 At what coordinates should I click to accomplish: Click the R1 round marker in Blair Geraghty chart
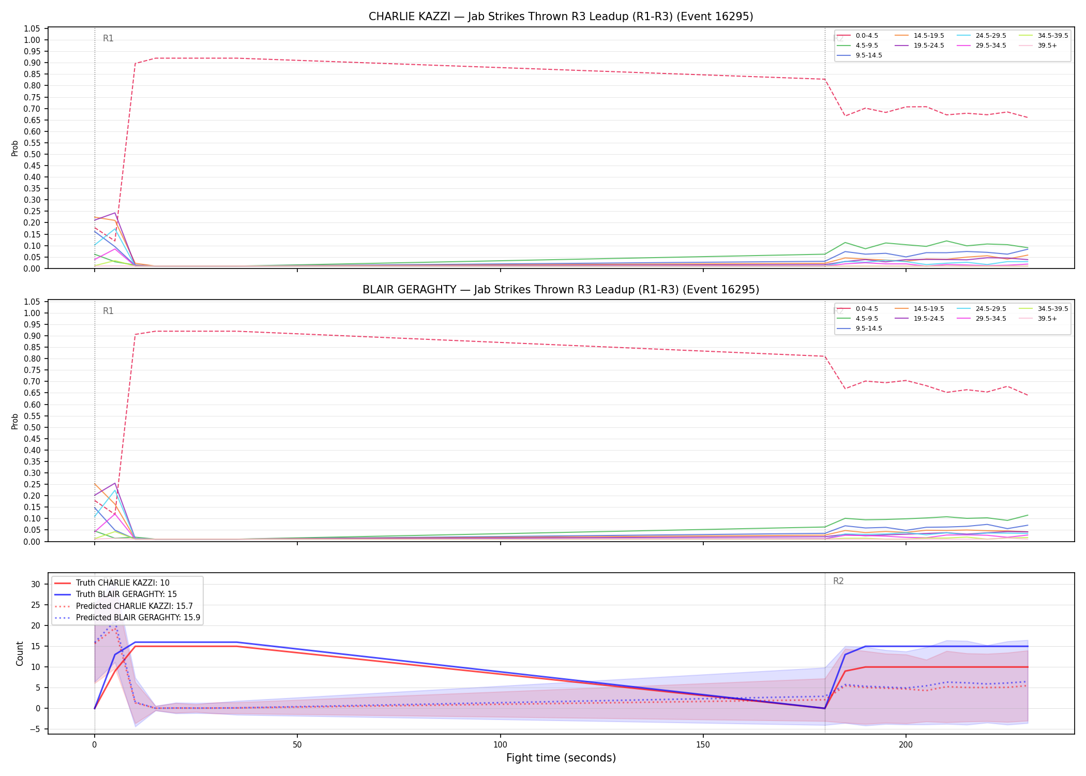pyautogui.click(x=108, y=311)
